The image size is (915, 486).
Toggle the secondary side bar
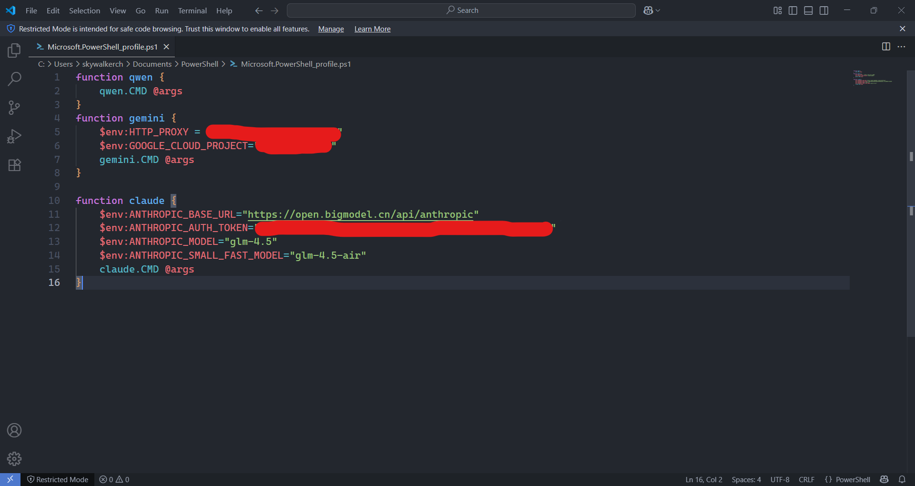tap(824, 10)
